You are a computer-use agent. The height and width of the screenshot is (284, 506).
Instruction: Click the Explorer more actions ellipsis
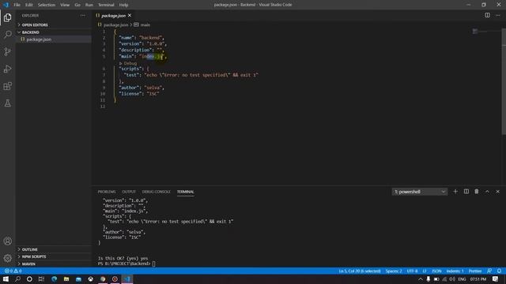(83, 16)
